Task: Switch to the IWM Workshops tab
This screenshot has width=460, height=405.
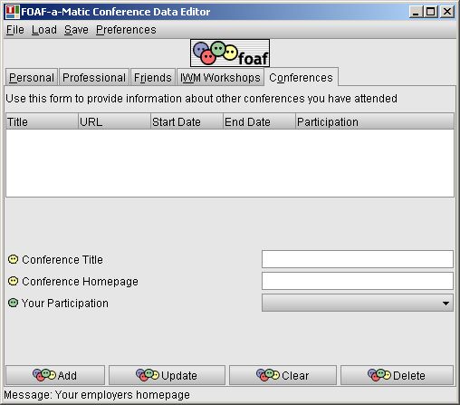Action: click(220, 77)
